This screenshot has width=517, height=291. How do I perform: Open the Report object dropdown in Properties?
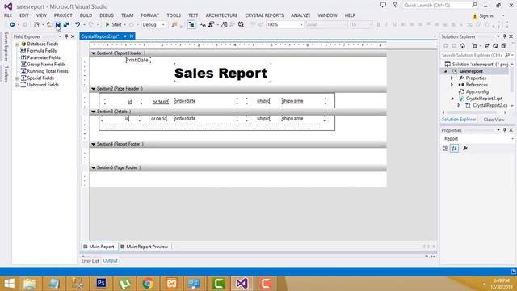(x=512, y=139)
